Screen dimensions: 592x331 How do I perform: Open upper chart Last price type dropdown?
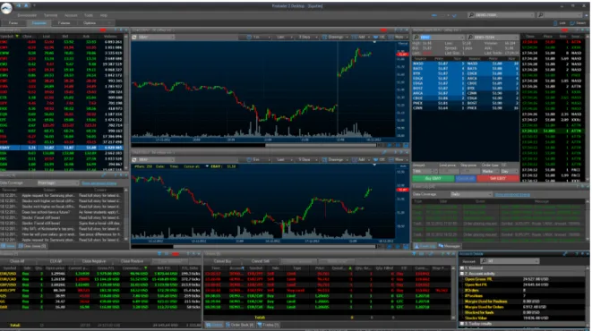(283, 37)
